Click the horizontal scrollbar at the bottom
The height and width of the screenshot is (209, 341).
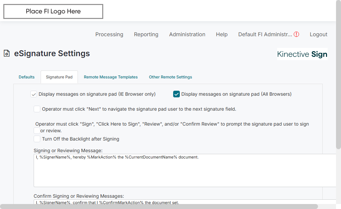pyautogui.click(x=159, y=206)
